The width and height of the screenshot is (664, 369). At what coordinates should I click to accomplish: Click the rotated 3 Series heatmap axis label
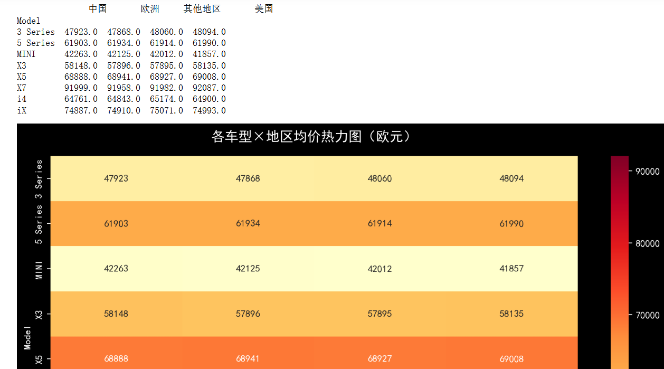click(x=39, y=178)
